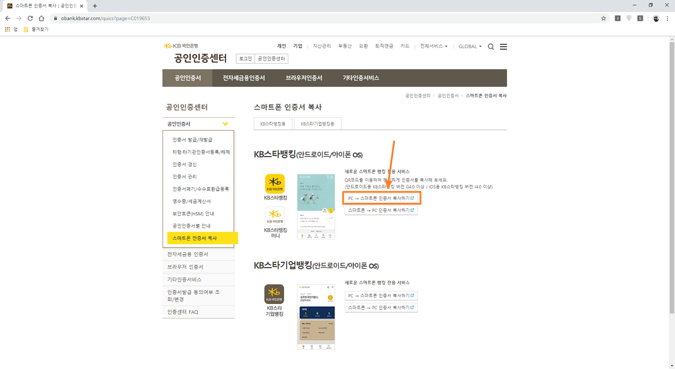The image size is (675, 369).
Task: Click the first extension icon in toolbar
Action: pos(617,19)
